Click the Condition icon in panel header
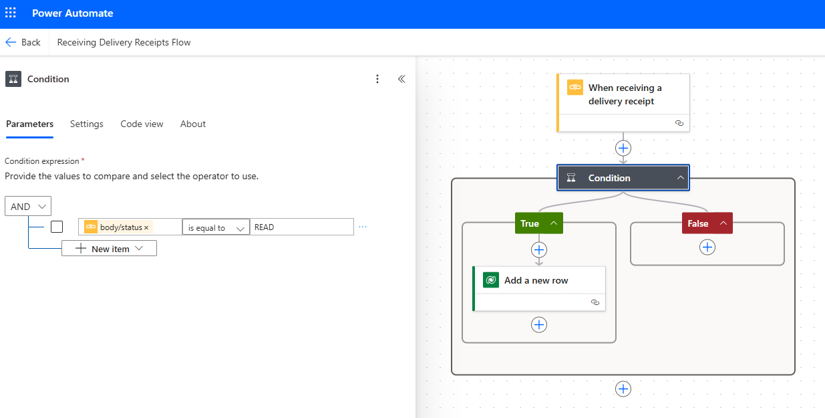The height and width of the screenshot is (418, 825). coord(13,79)
